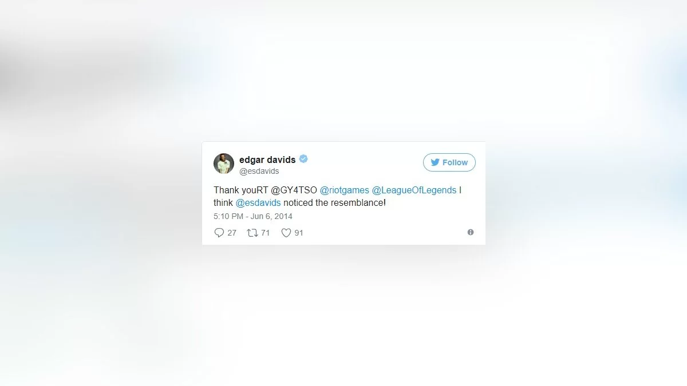This screenshot has height=386, width=687.
Task: Click the @esdavids mention in tweet text
Action: click(x=258, y=203)
